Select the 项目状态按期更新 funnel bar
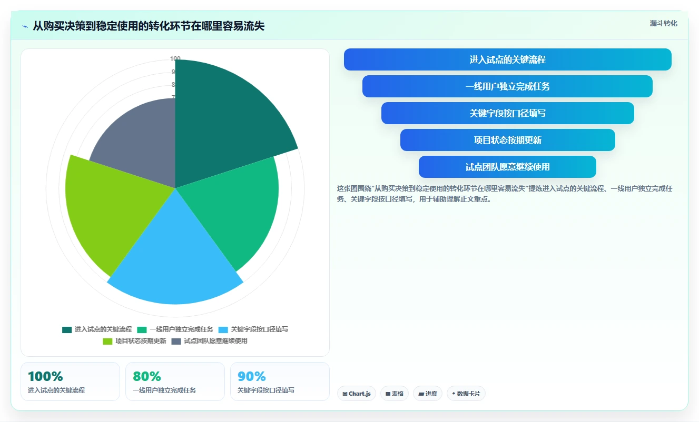Screen dimensions: 699x422 click(508, 140)
